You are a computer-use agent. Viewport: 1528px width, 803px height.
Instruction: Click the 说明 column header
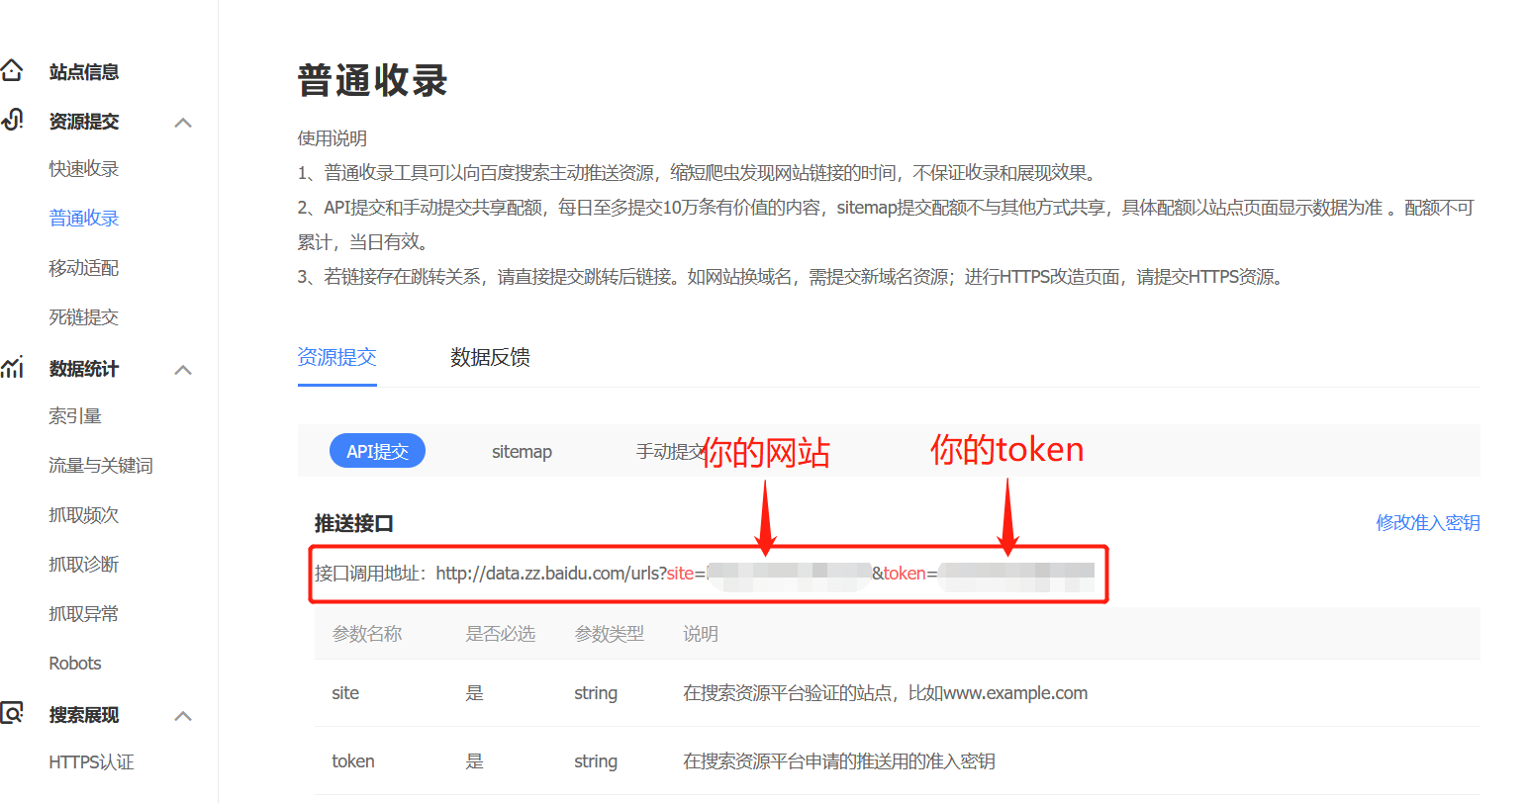pyautogui.click(x=701, y=634)
